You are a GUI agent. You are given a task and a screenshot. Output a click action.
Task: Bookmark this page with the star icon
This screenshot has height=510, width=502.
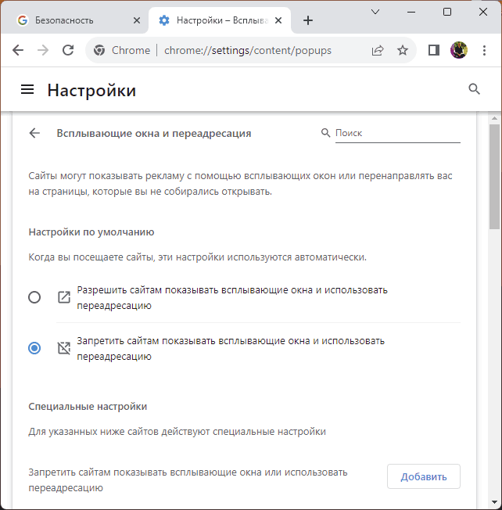(403, 50)
